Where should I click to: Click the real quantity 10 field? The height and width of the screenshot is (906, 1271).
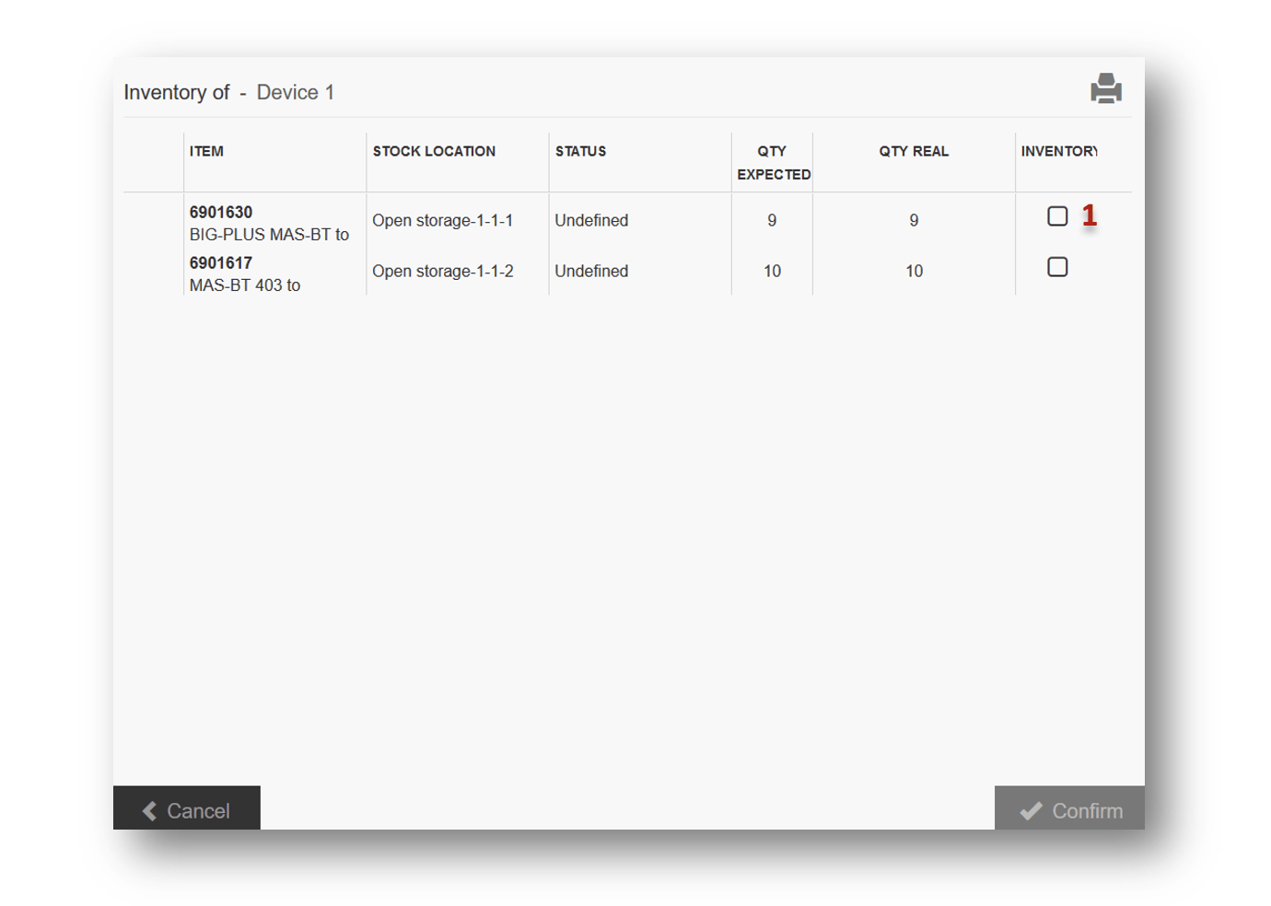tap(913, 271)
